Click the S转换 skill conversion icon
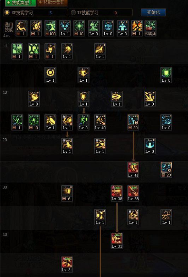 (x=151, y=28)
